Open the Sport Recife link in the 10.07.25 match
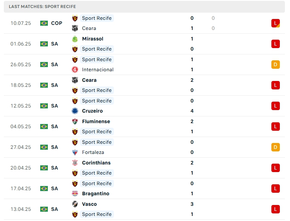Viewport: 290px width, 221px height. 97,18
